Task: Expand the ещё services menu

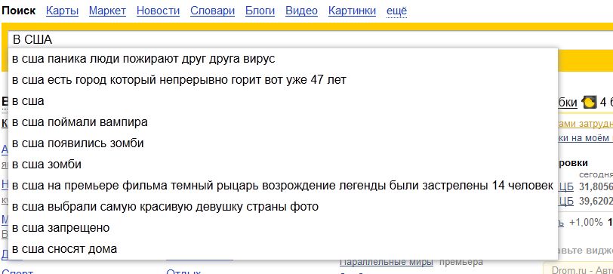Action: 396,11
